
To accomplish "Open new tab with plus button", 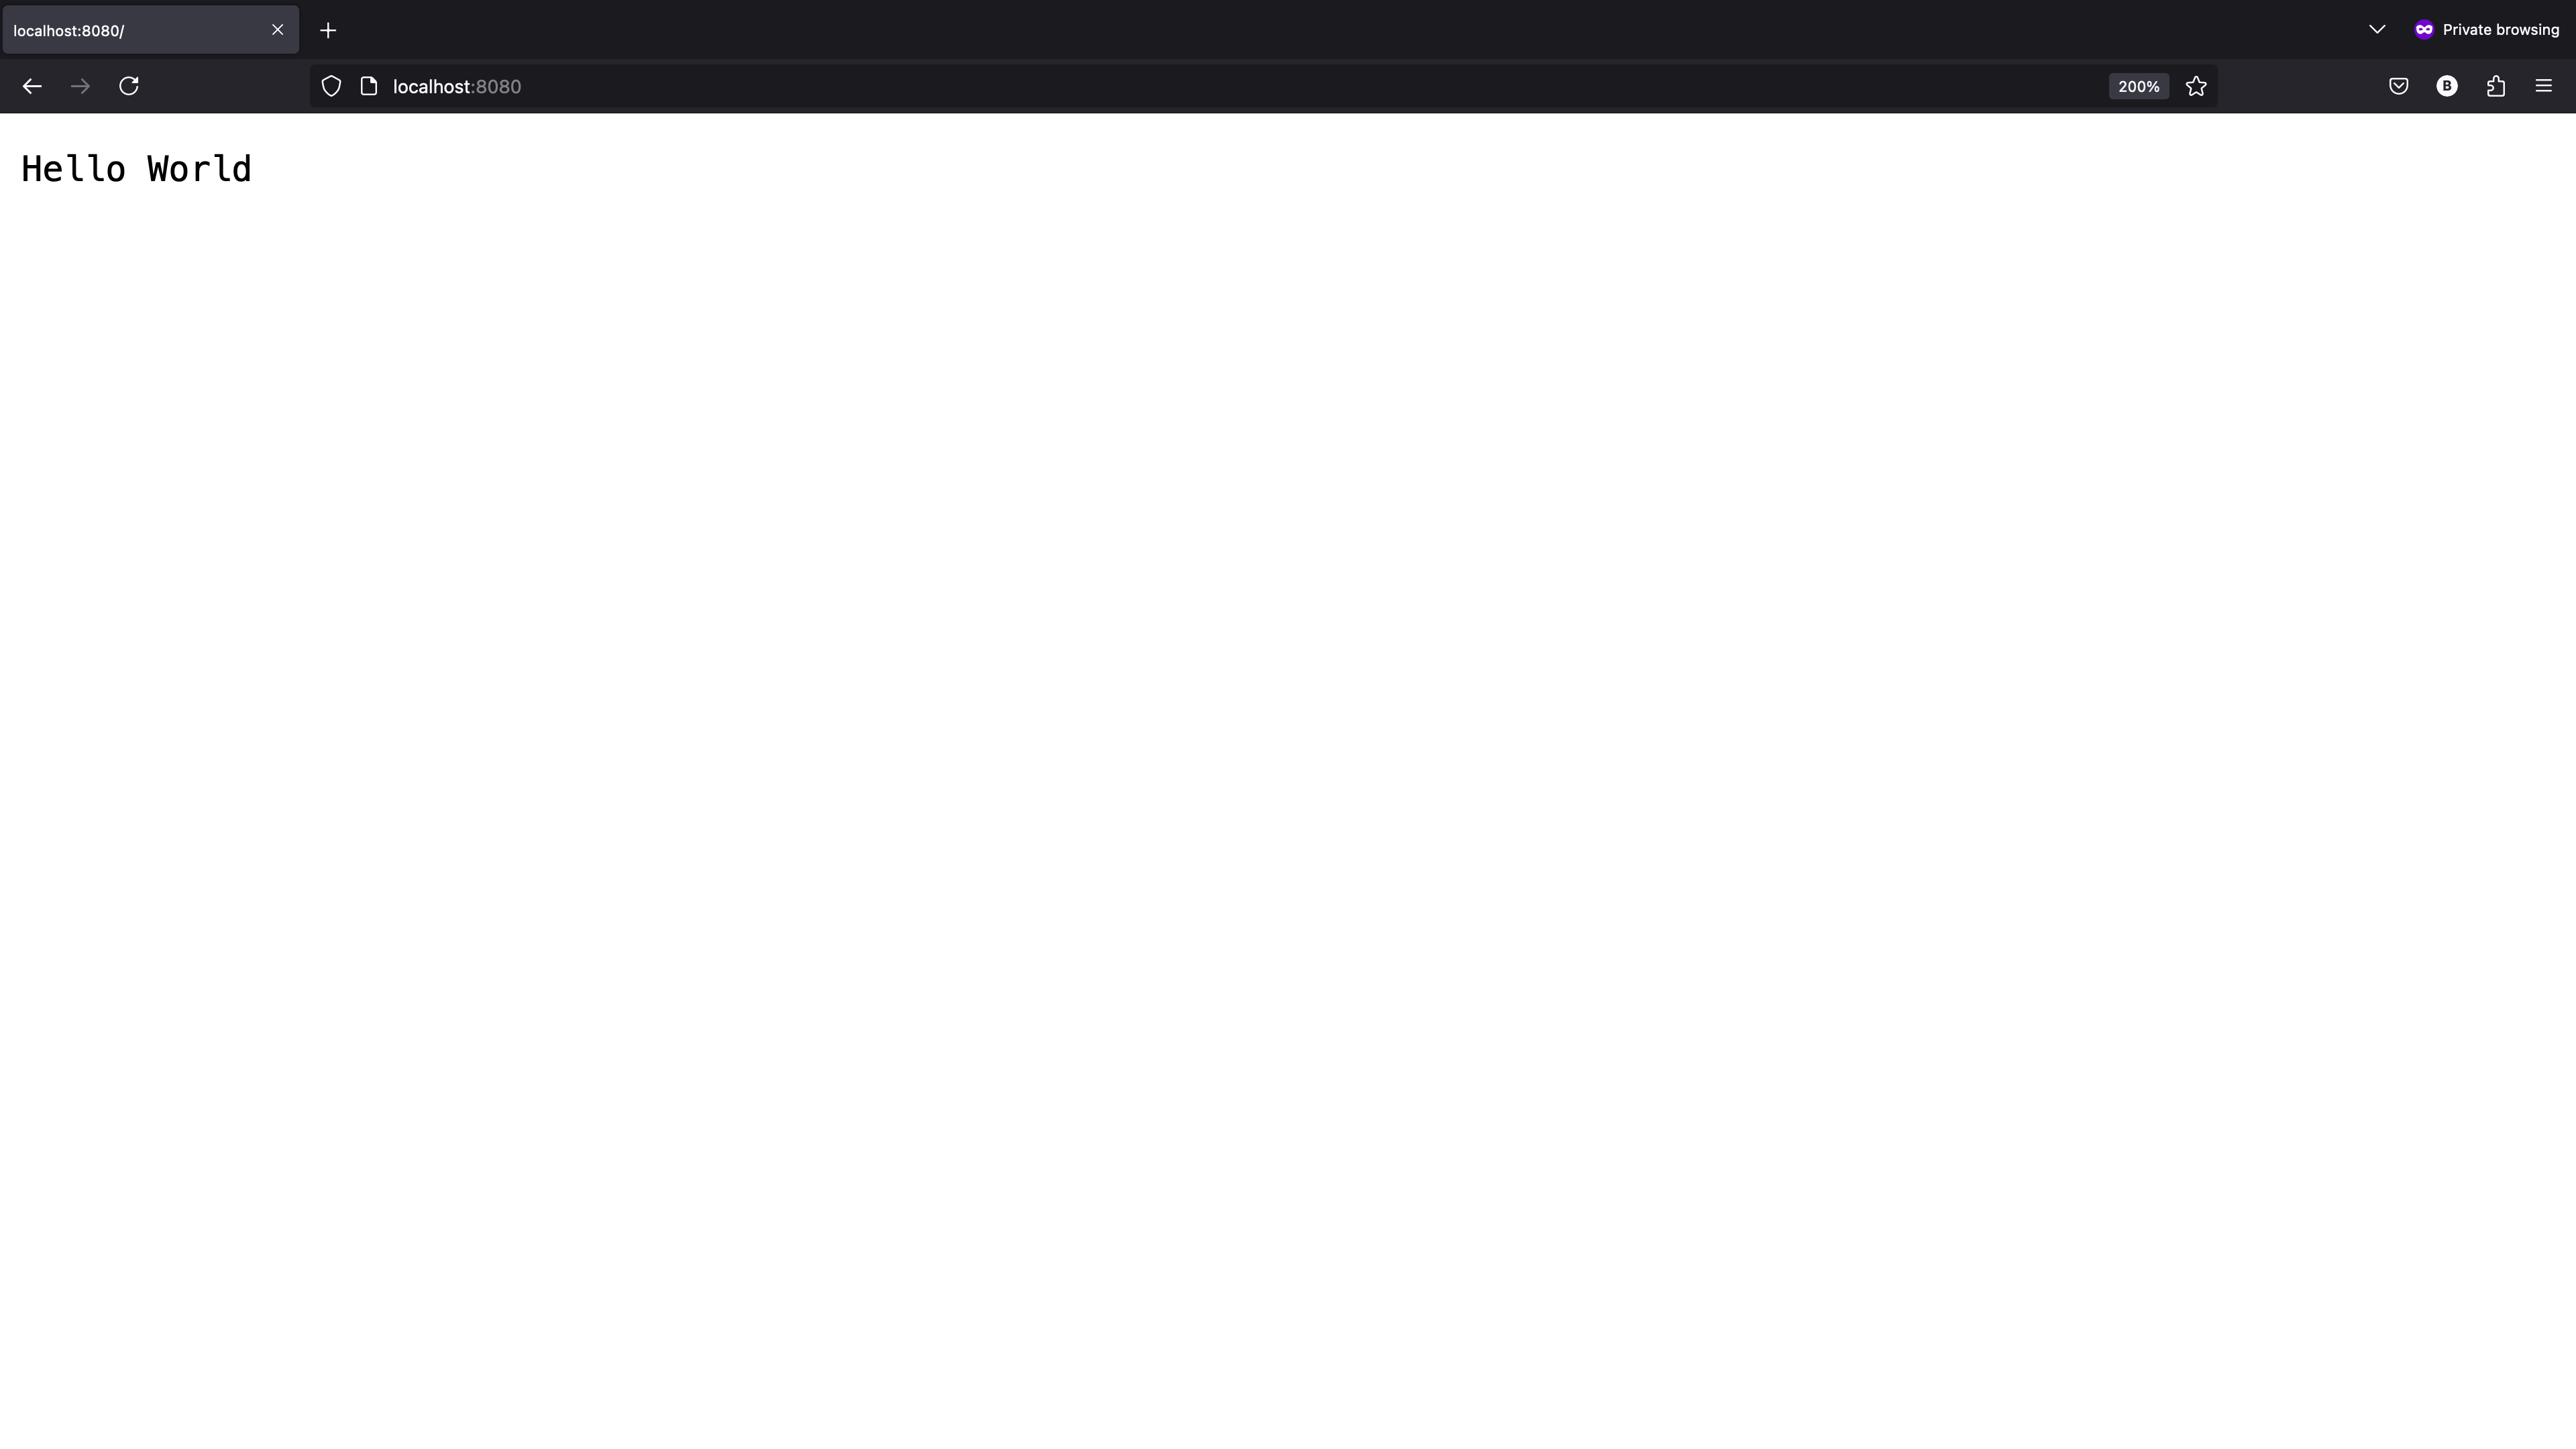I will [x=327, y=30].
